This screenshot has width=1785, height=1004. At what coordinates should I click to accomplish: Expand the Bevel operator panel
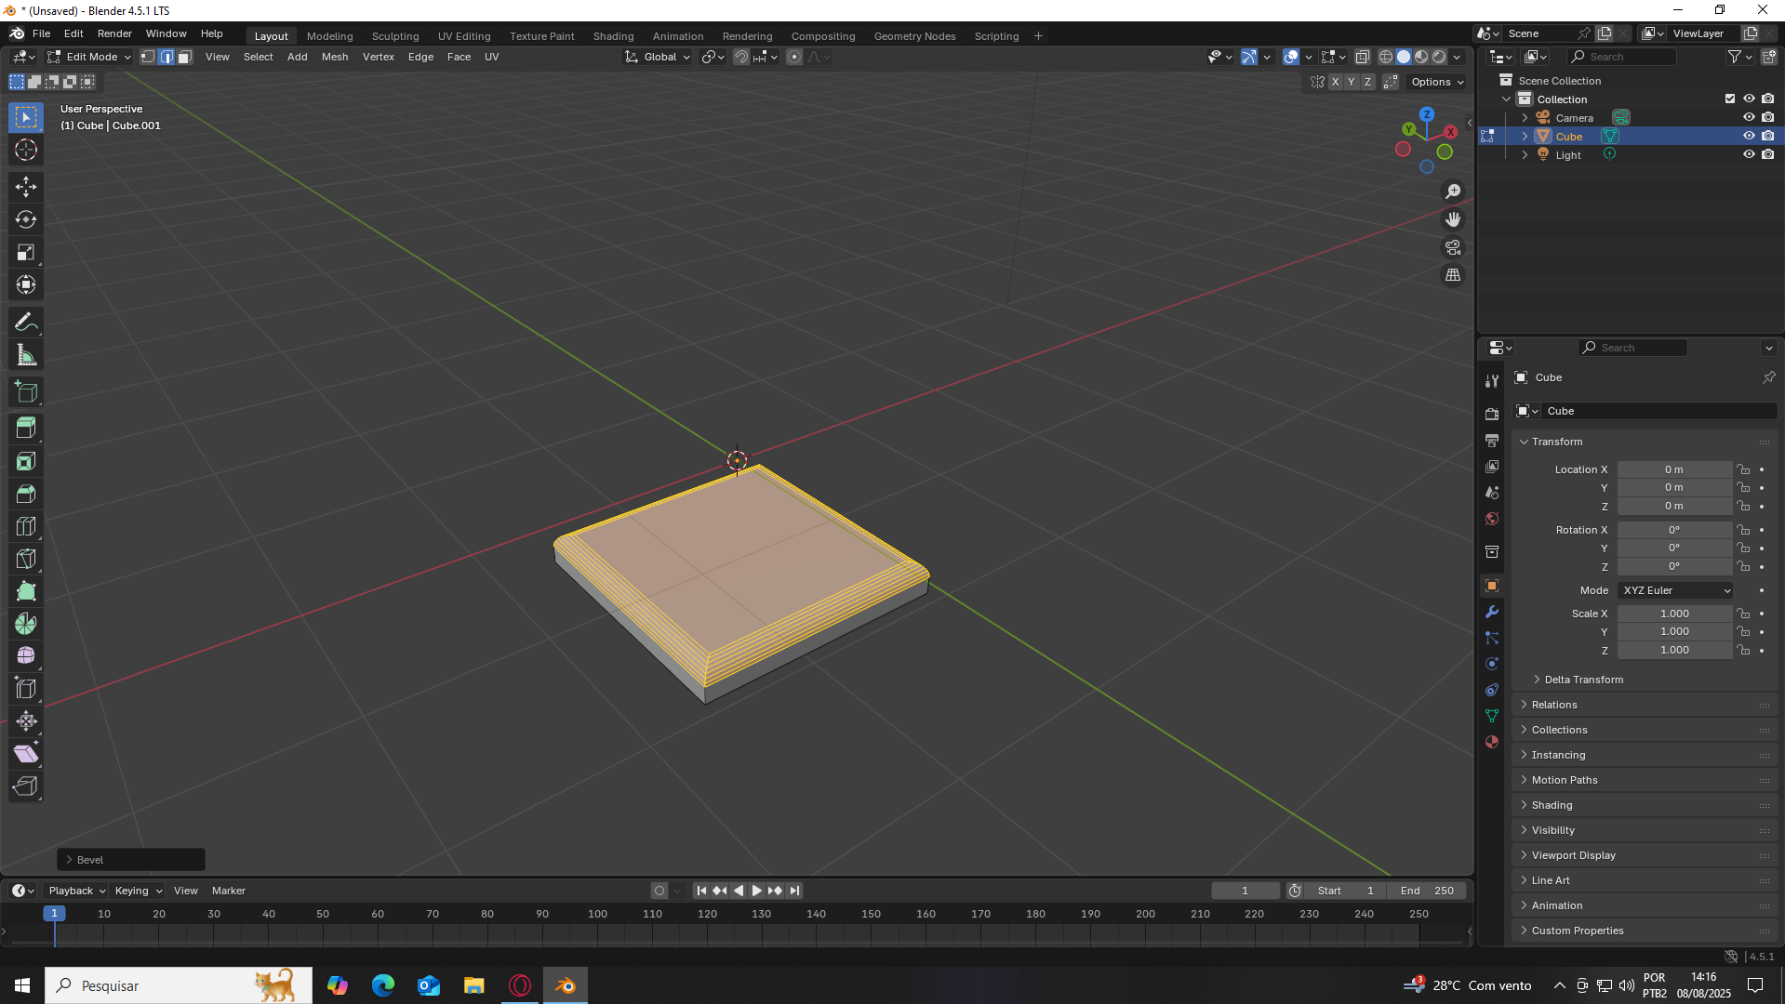pyautogui.click(x=131, y=860)
